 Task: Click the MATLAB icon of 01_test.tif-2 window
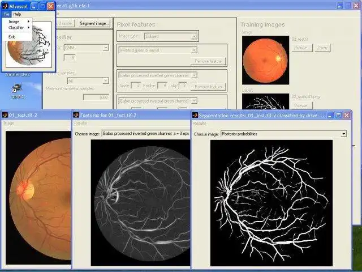click(5, 115)
